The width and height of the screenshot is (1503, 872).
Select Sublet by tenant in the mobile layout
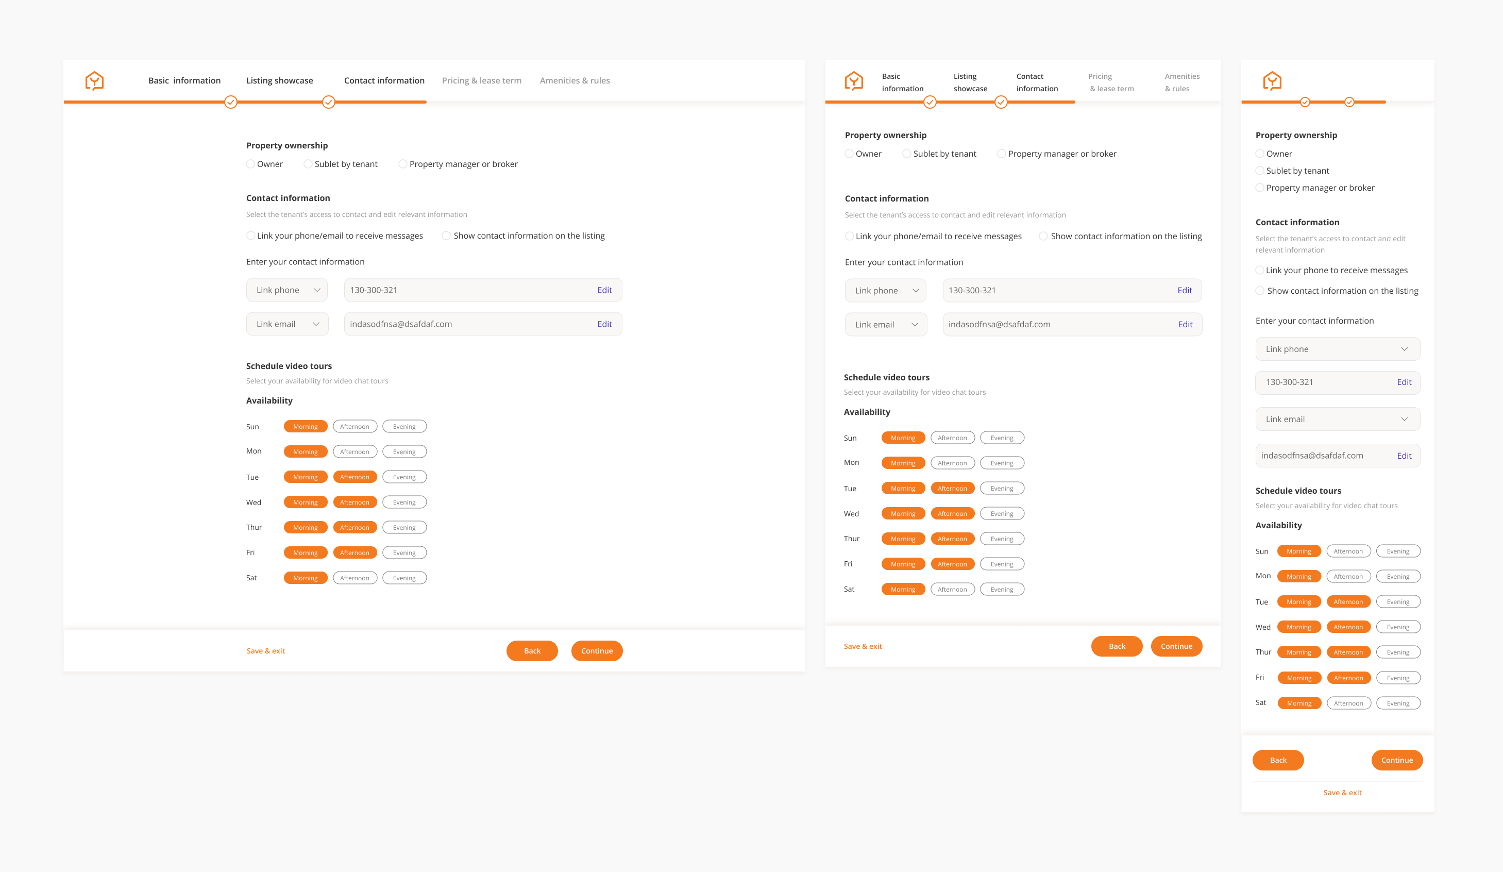1260,171
